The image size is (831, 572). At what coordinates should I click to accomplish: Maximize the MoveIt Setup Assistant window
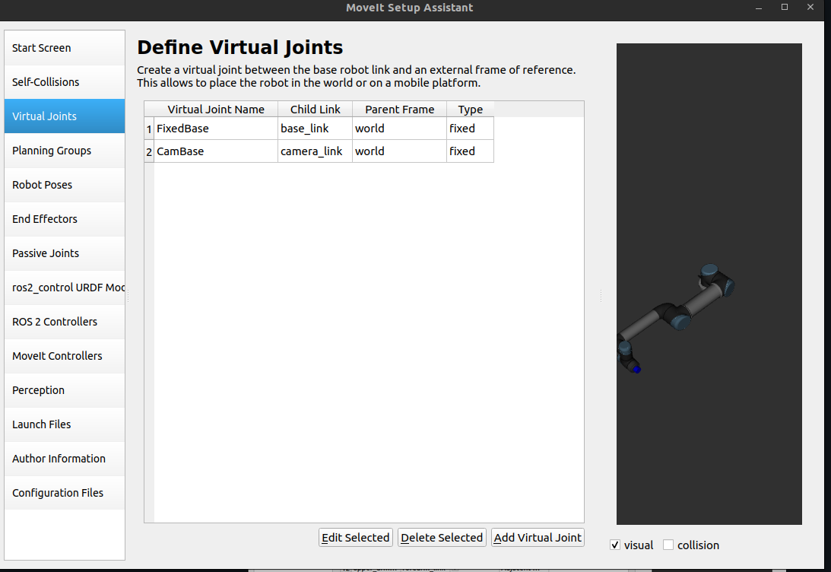(x=785, y=8)
